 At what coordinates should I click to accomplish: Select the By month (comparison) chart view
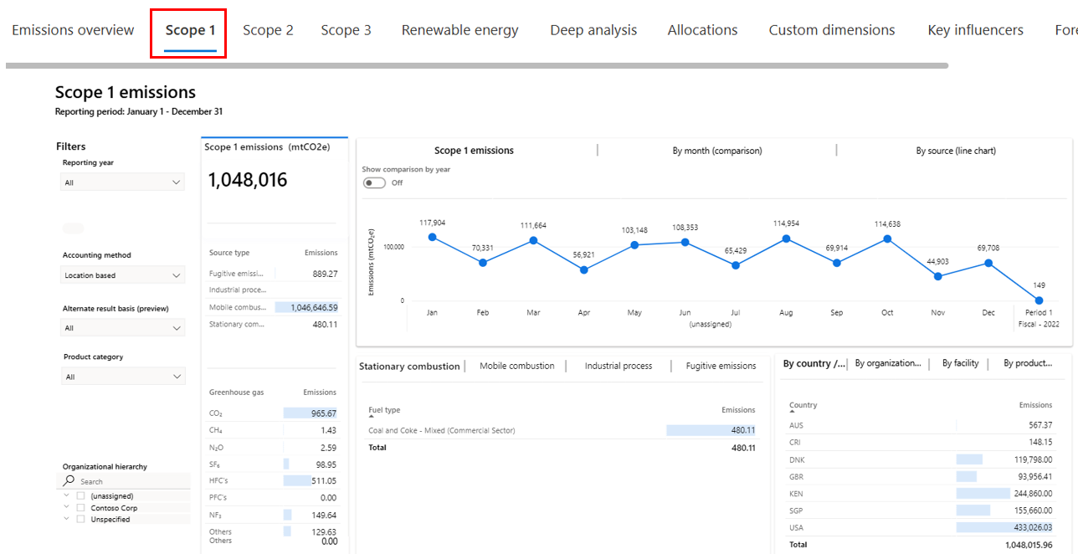coord(717,151)
